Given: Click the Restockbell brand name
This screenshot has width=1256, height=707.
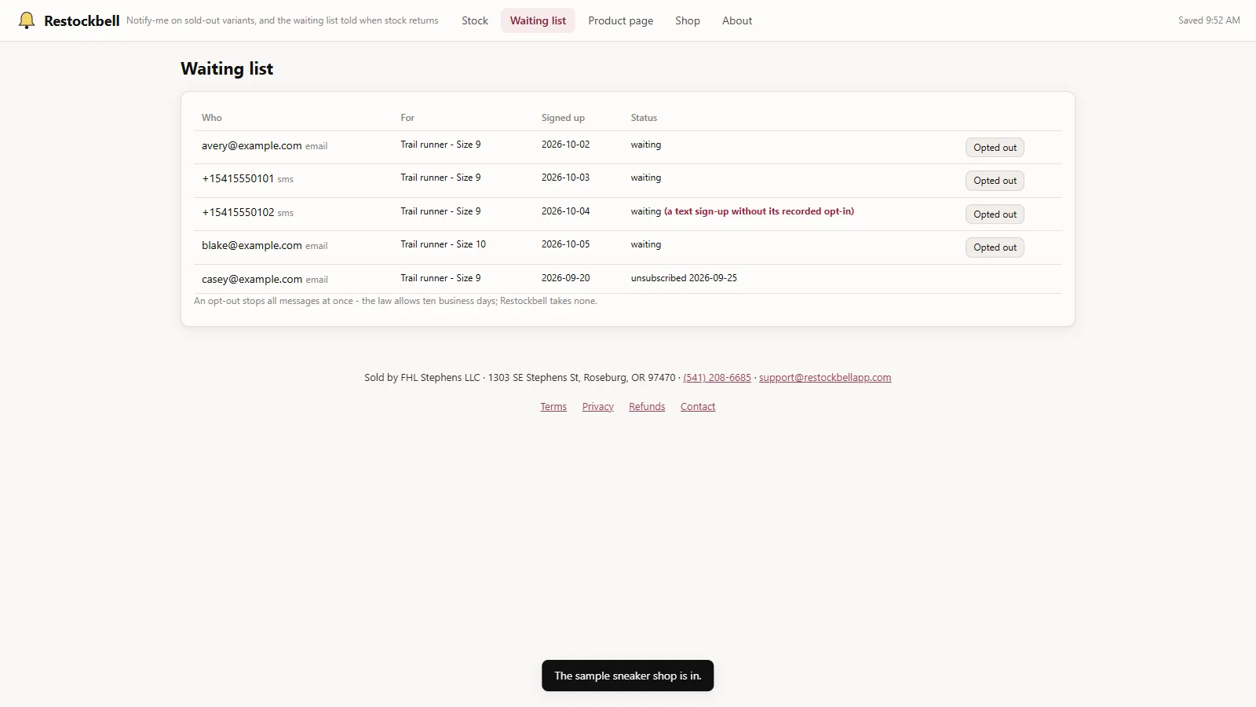Looking at the screenshot, I should click(x=82, y=21).
